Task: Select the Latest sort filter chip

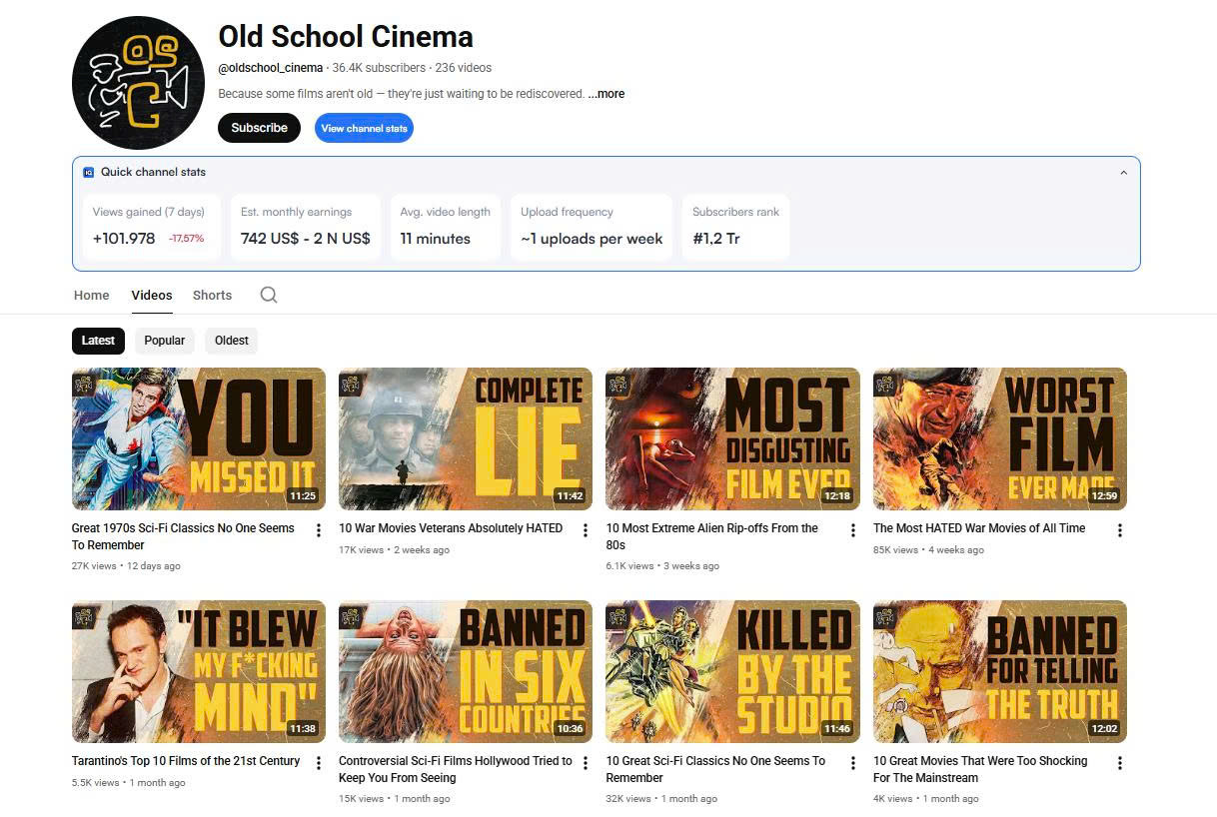Action: point(98,341)
